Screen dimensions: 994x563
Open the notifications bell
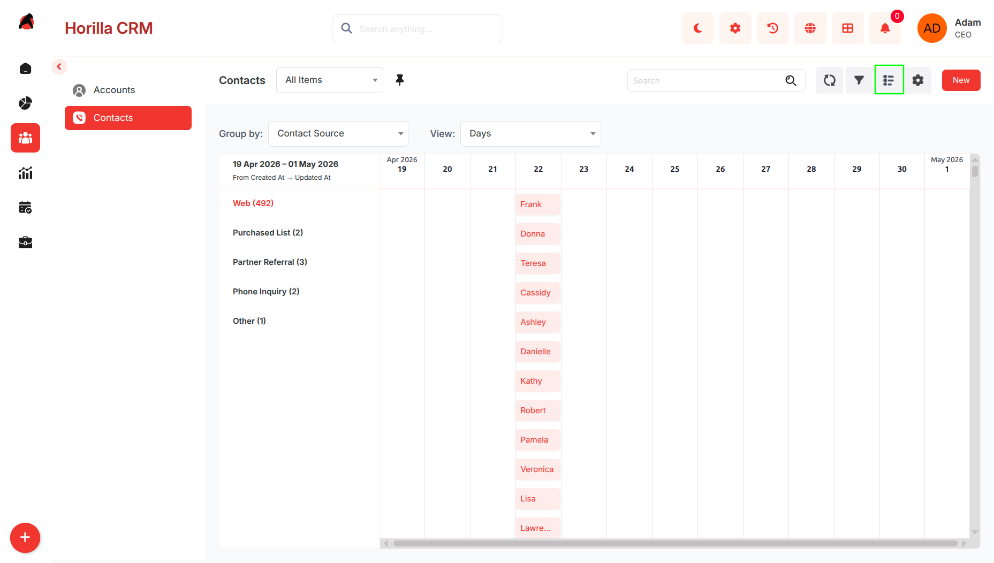point(885,28)
